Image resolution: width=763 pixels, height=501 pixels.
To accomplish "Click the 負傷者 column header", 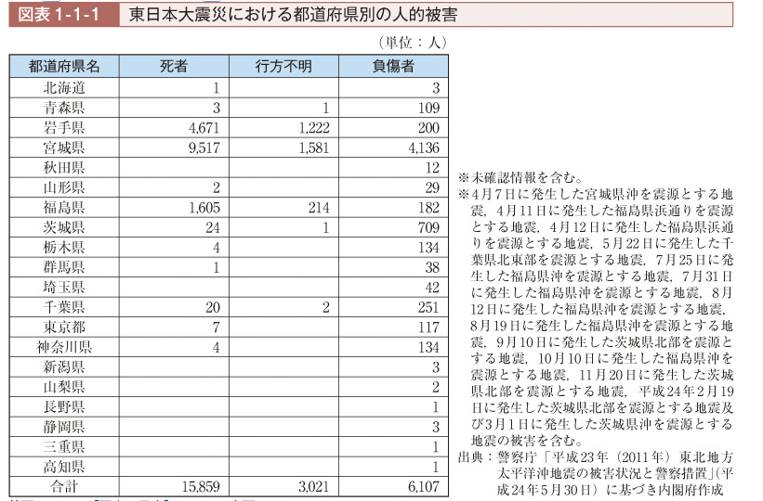I will 393,66.
